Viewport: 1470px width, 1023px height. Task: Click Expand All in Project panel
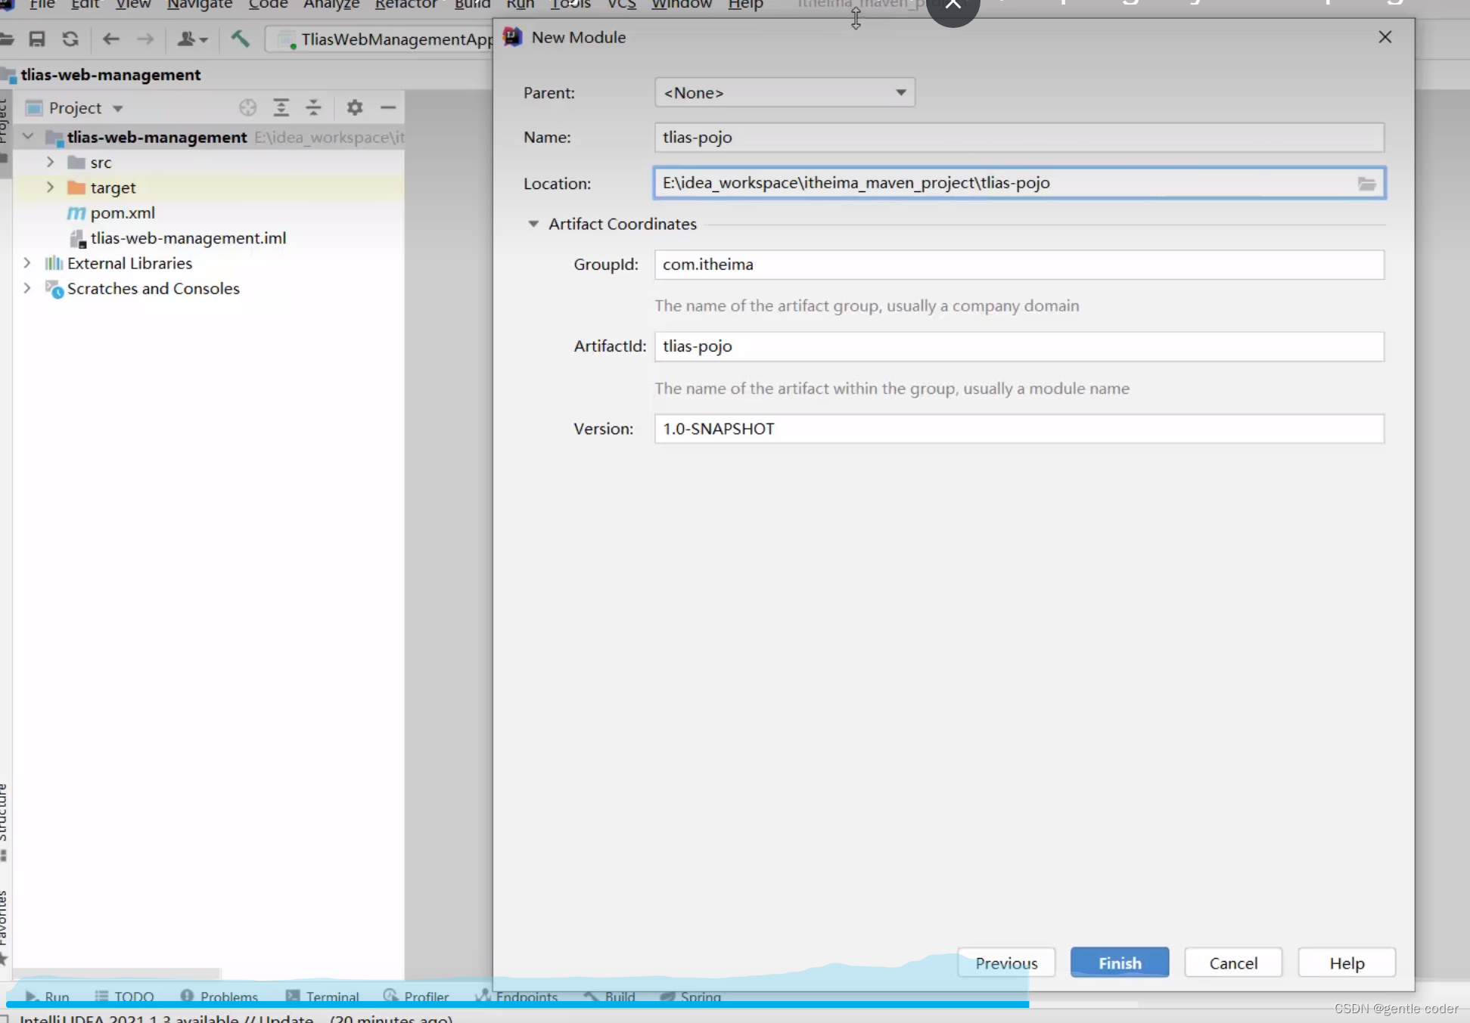point(281,108)
